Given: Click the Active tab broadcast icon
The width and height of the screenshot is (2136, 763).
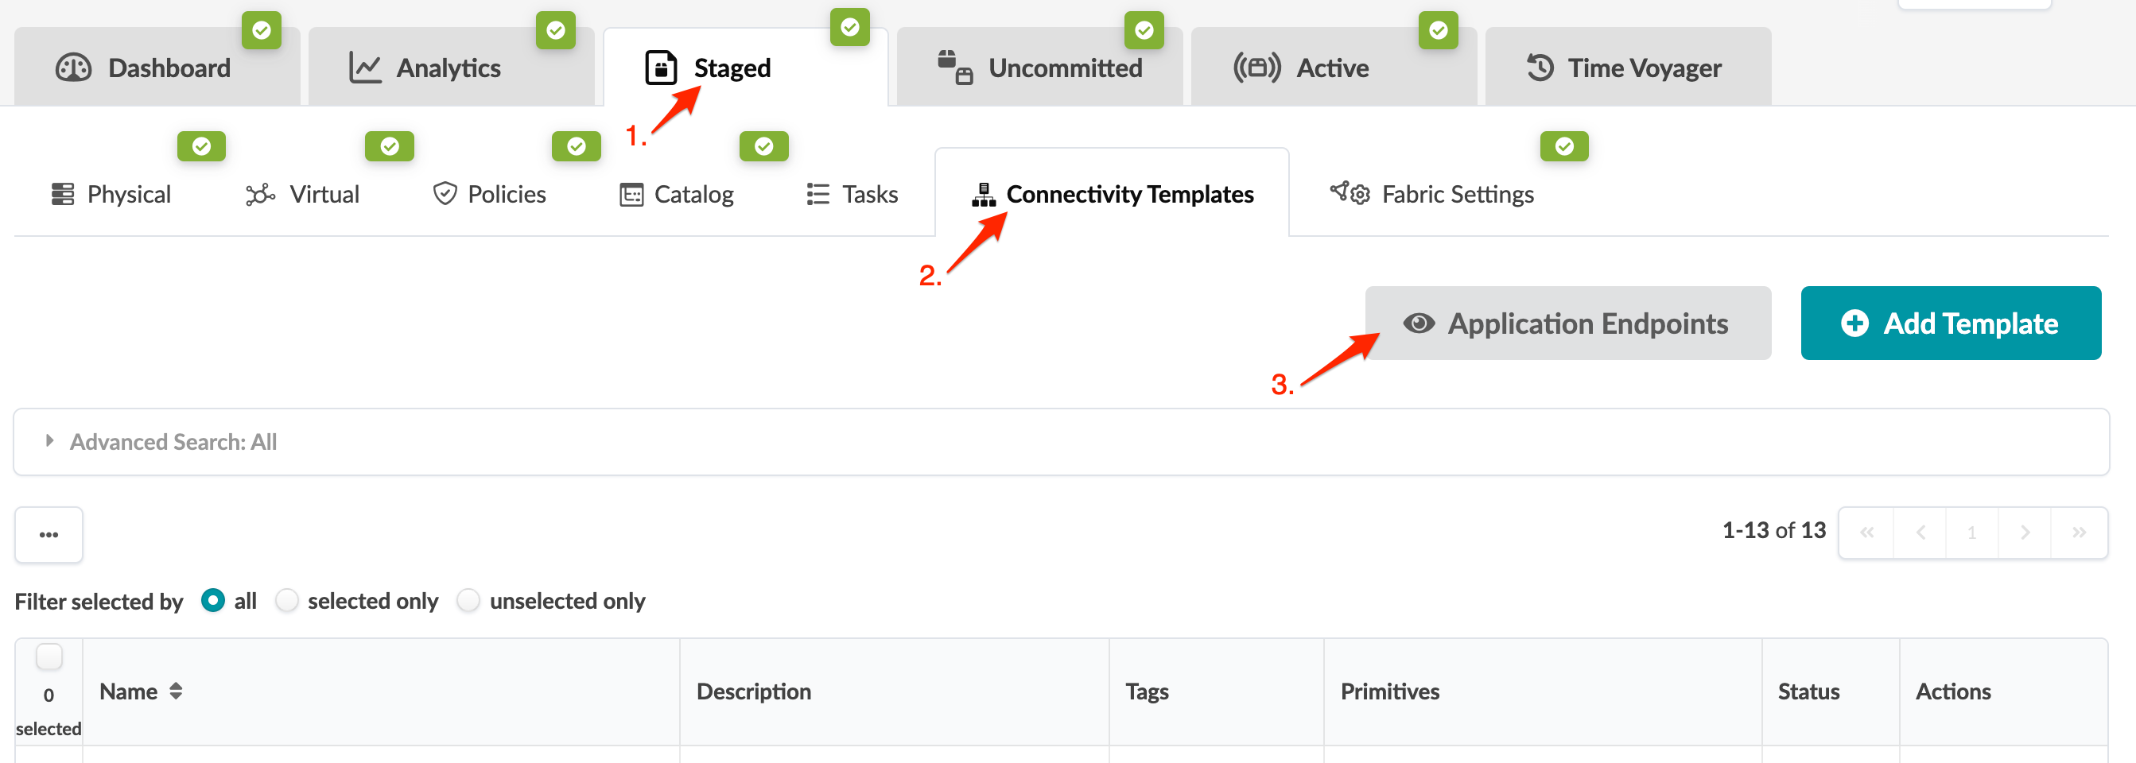Looking at the screenshot, I should tap(1256, 68).
